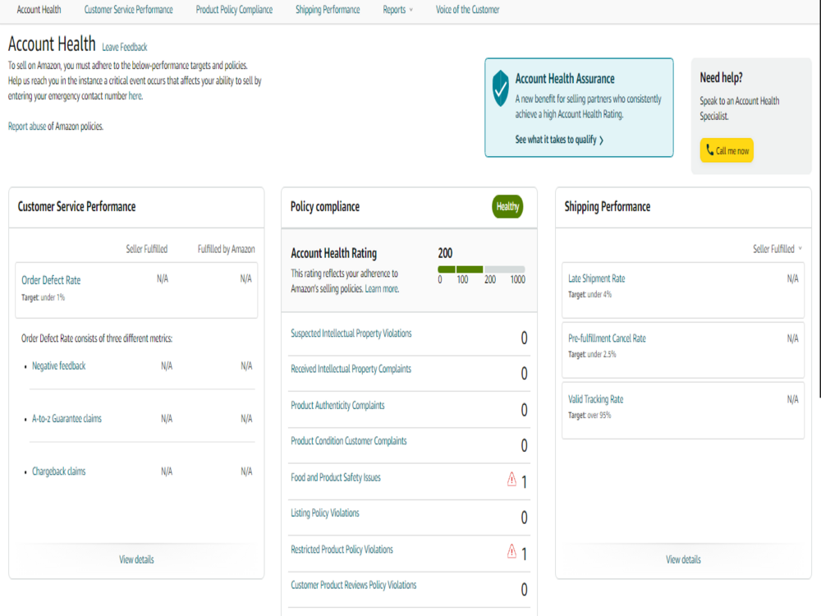Screen dimensions: 821x616
Task: Open Product Condition Customer Complaints
Action: click(349, 441)
